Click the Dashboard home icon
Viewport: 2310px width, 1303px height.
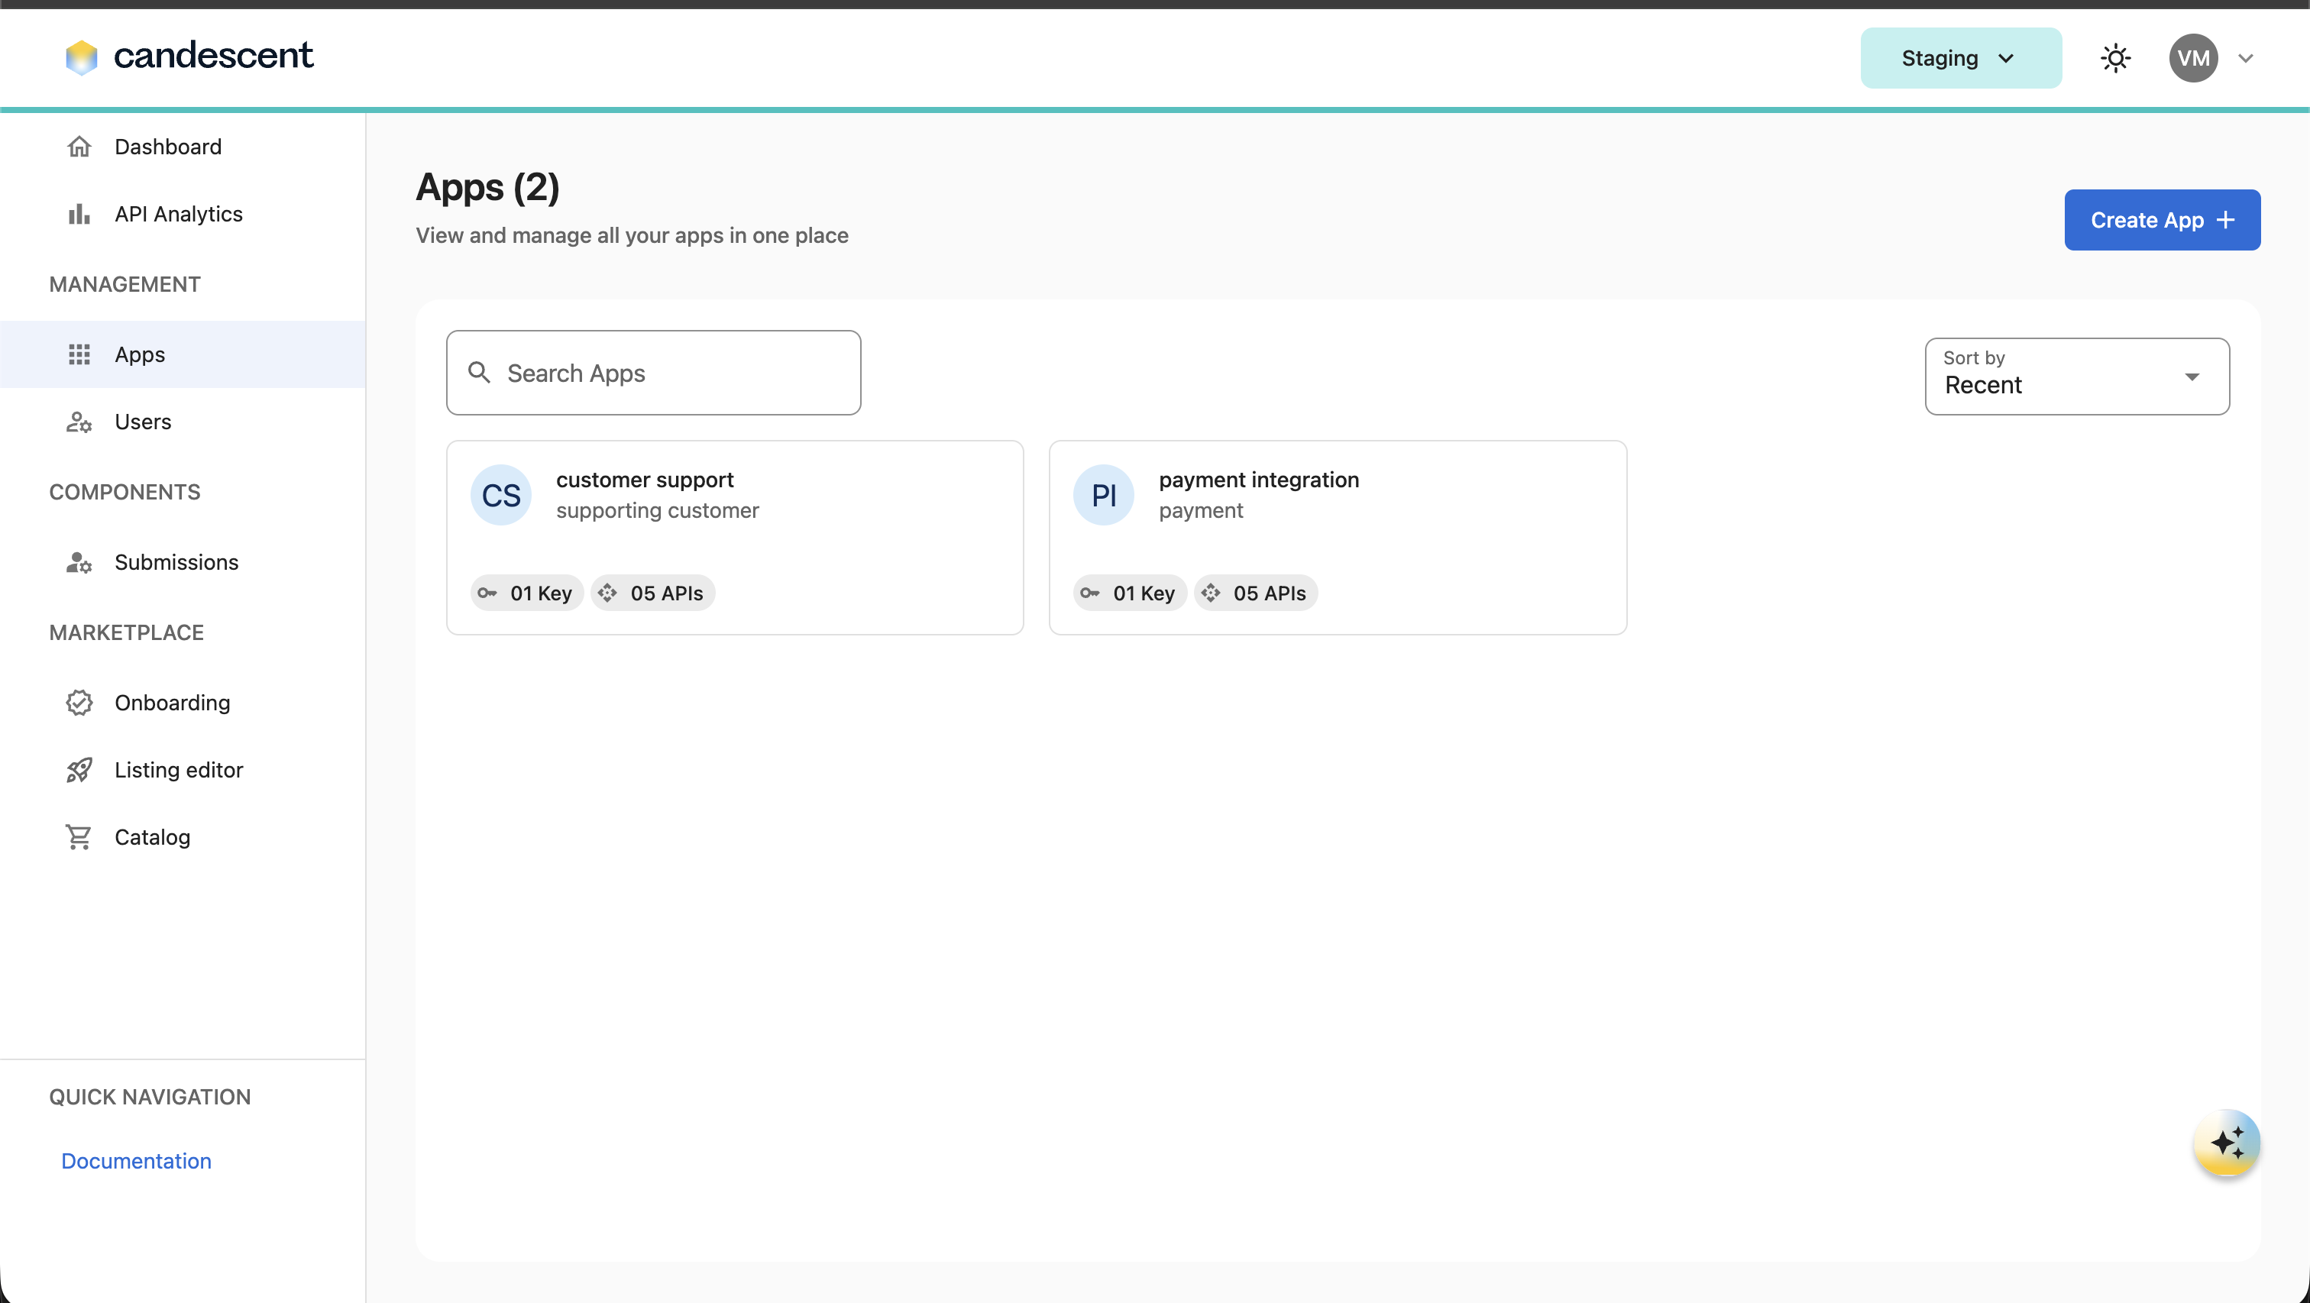coord(79,146)
